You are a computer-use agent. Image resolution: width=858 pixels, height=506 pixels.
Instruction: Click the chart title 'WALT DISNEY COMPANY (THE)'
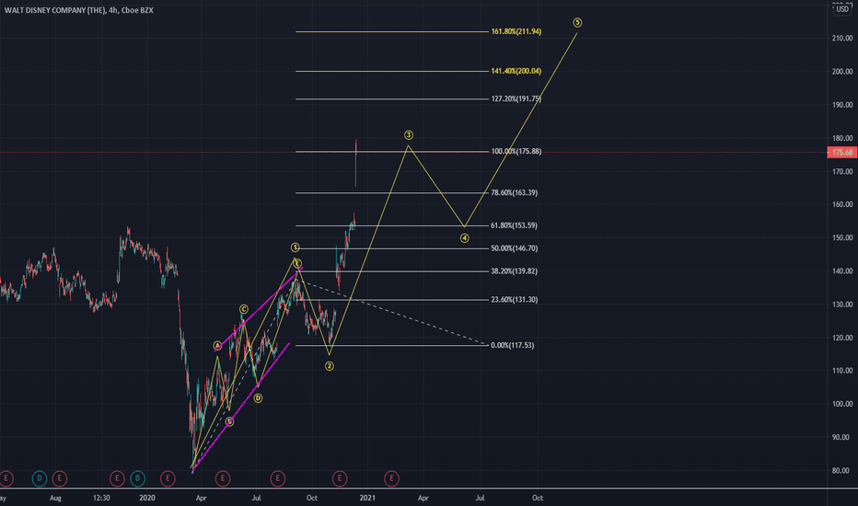(54, 10)
